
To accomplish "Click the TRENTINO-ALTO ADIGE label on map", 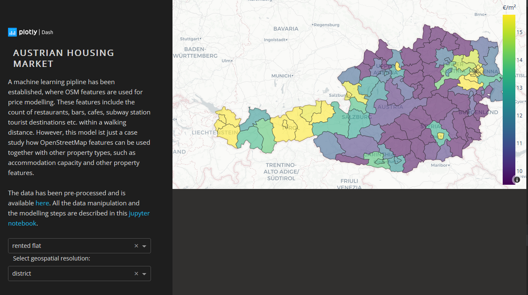I will 281,171.
